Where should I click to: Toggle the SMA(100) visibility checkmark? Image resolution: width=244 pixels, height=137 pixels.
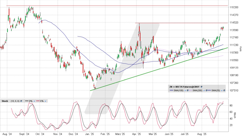tap(185, 90)
